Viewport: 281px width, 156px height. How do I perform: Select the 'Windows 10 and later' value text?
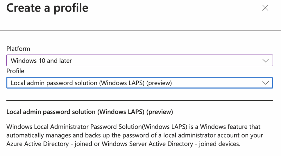(41, 61)
